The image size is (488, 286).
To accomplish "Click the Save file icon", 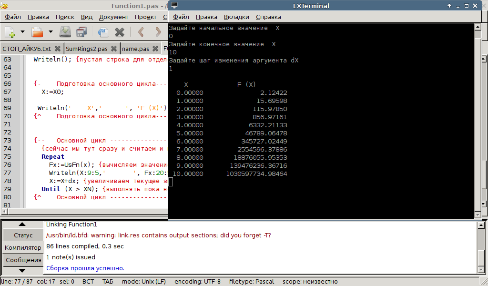I will 65,32.
